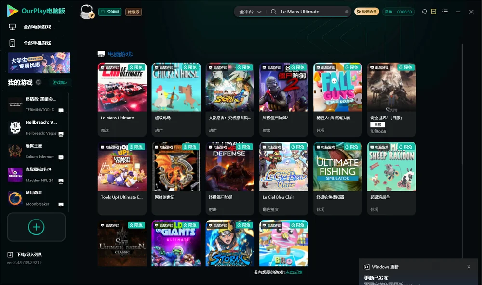Screen dimensions: 482x285
Task: Open the Giants Ultimate game card
Action: pyautogui.click(x=176, y=243)
